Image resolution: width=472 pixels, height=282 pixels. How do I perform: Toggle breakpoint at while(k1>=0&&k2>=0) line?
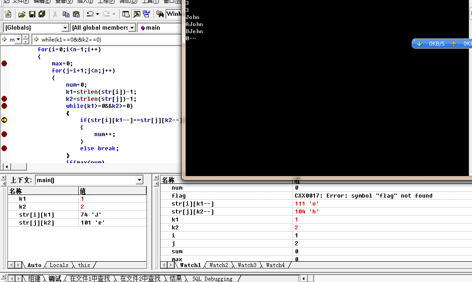[4, 106]
